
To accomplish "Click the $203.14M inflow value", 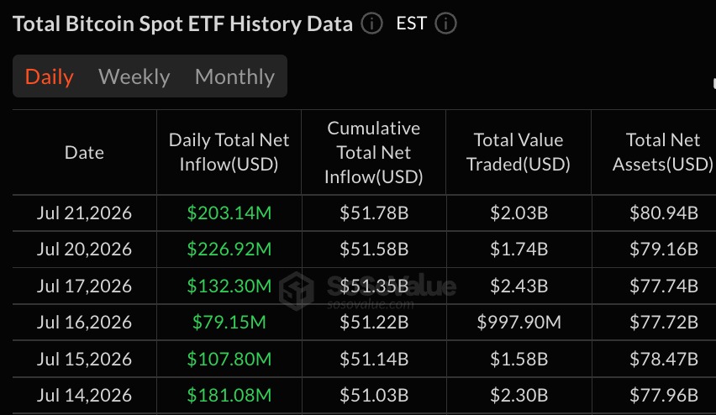I will coord(229,213).
